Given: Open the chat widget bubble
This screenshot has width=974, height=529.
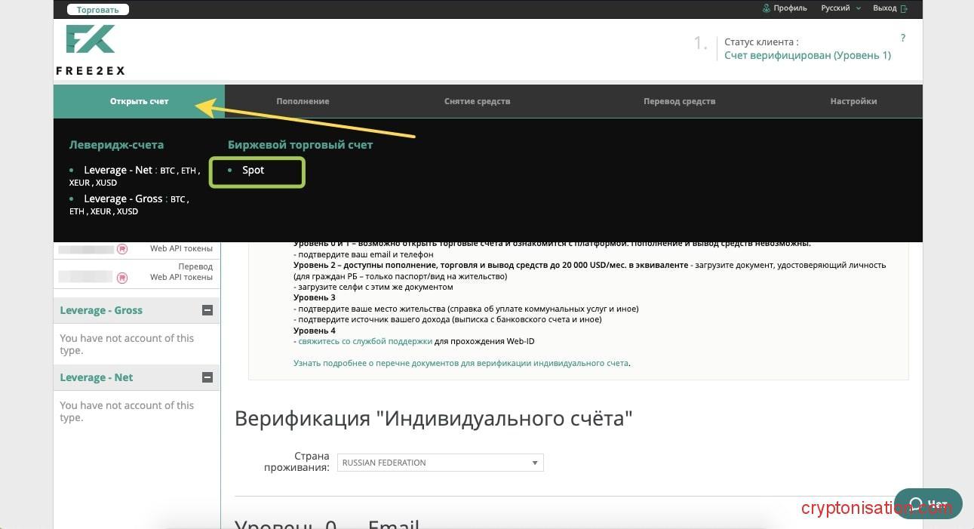Looking at the screenshot, I should (928, 503).
